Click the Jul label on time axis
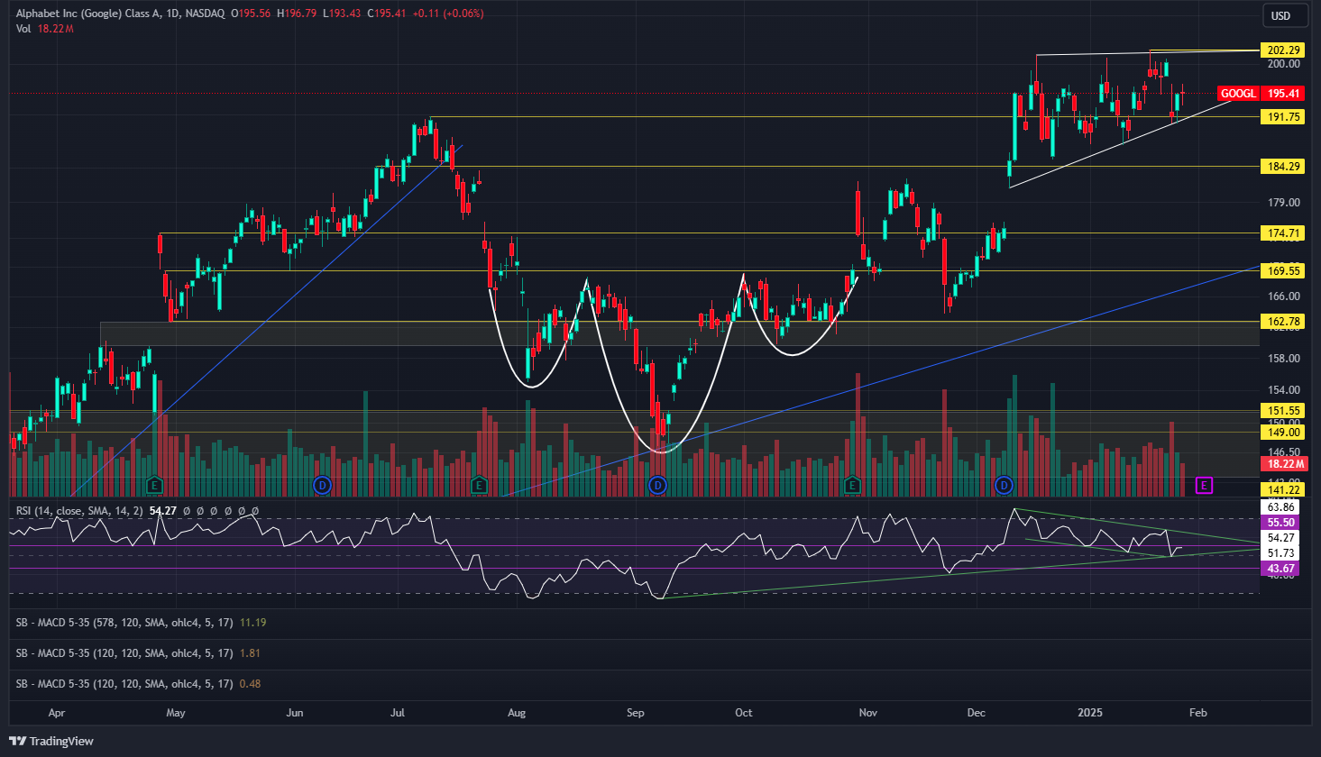1321x757 pixels. coord(398,713)
